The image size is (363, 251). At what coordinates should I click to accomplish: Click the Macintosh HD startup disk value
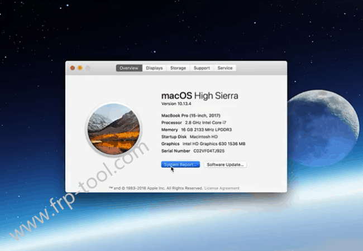coord(204,137)
